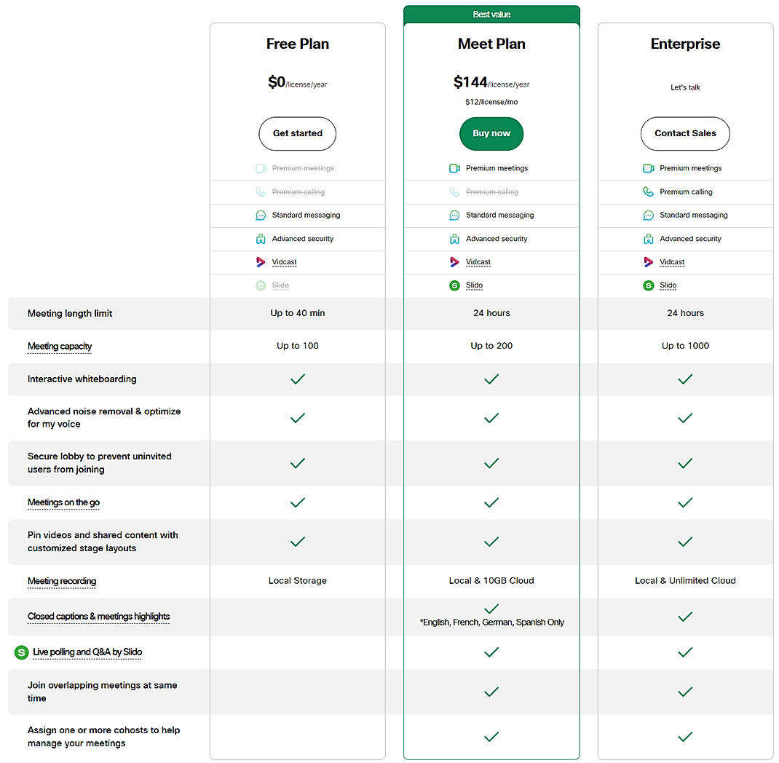
Task: Click the Meeting capacity underlined term
Action: 59,347
